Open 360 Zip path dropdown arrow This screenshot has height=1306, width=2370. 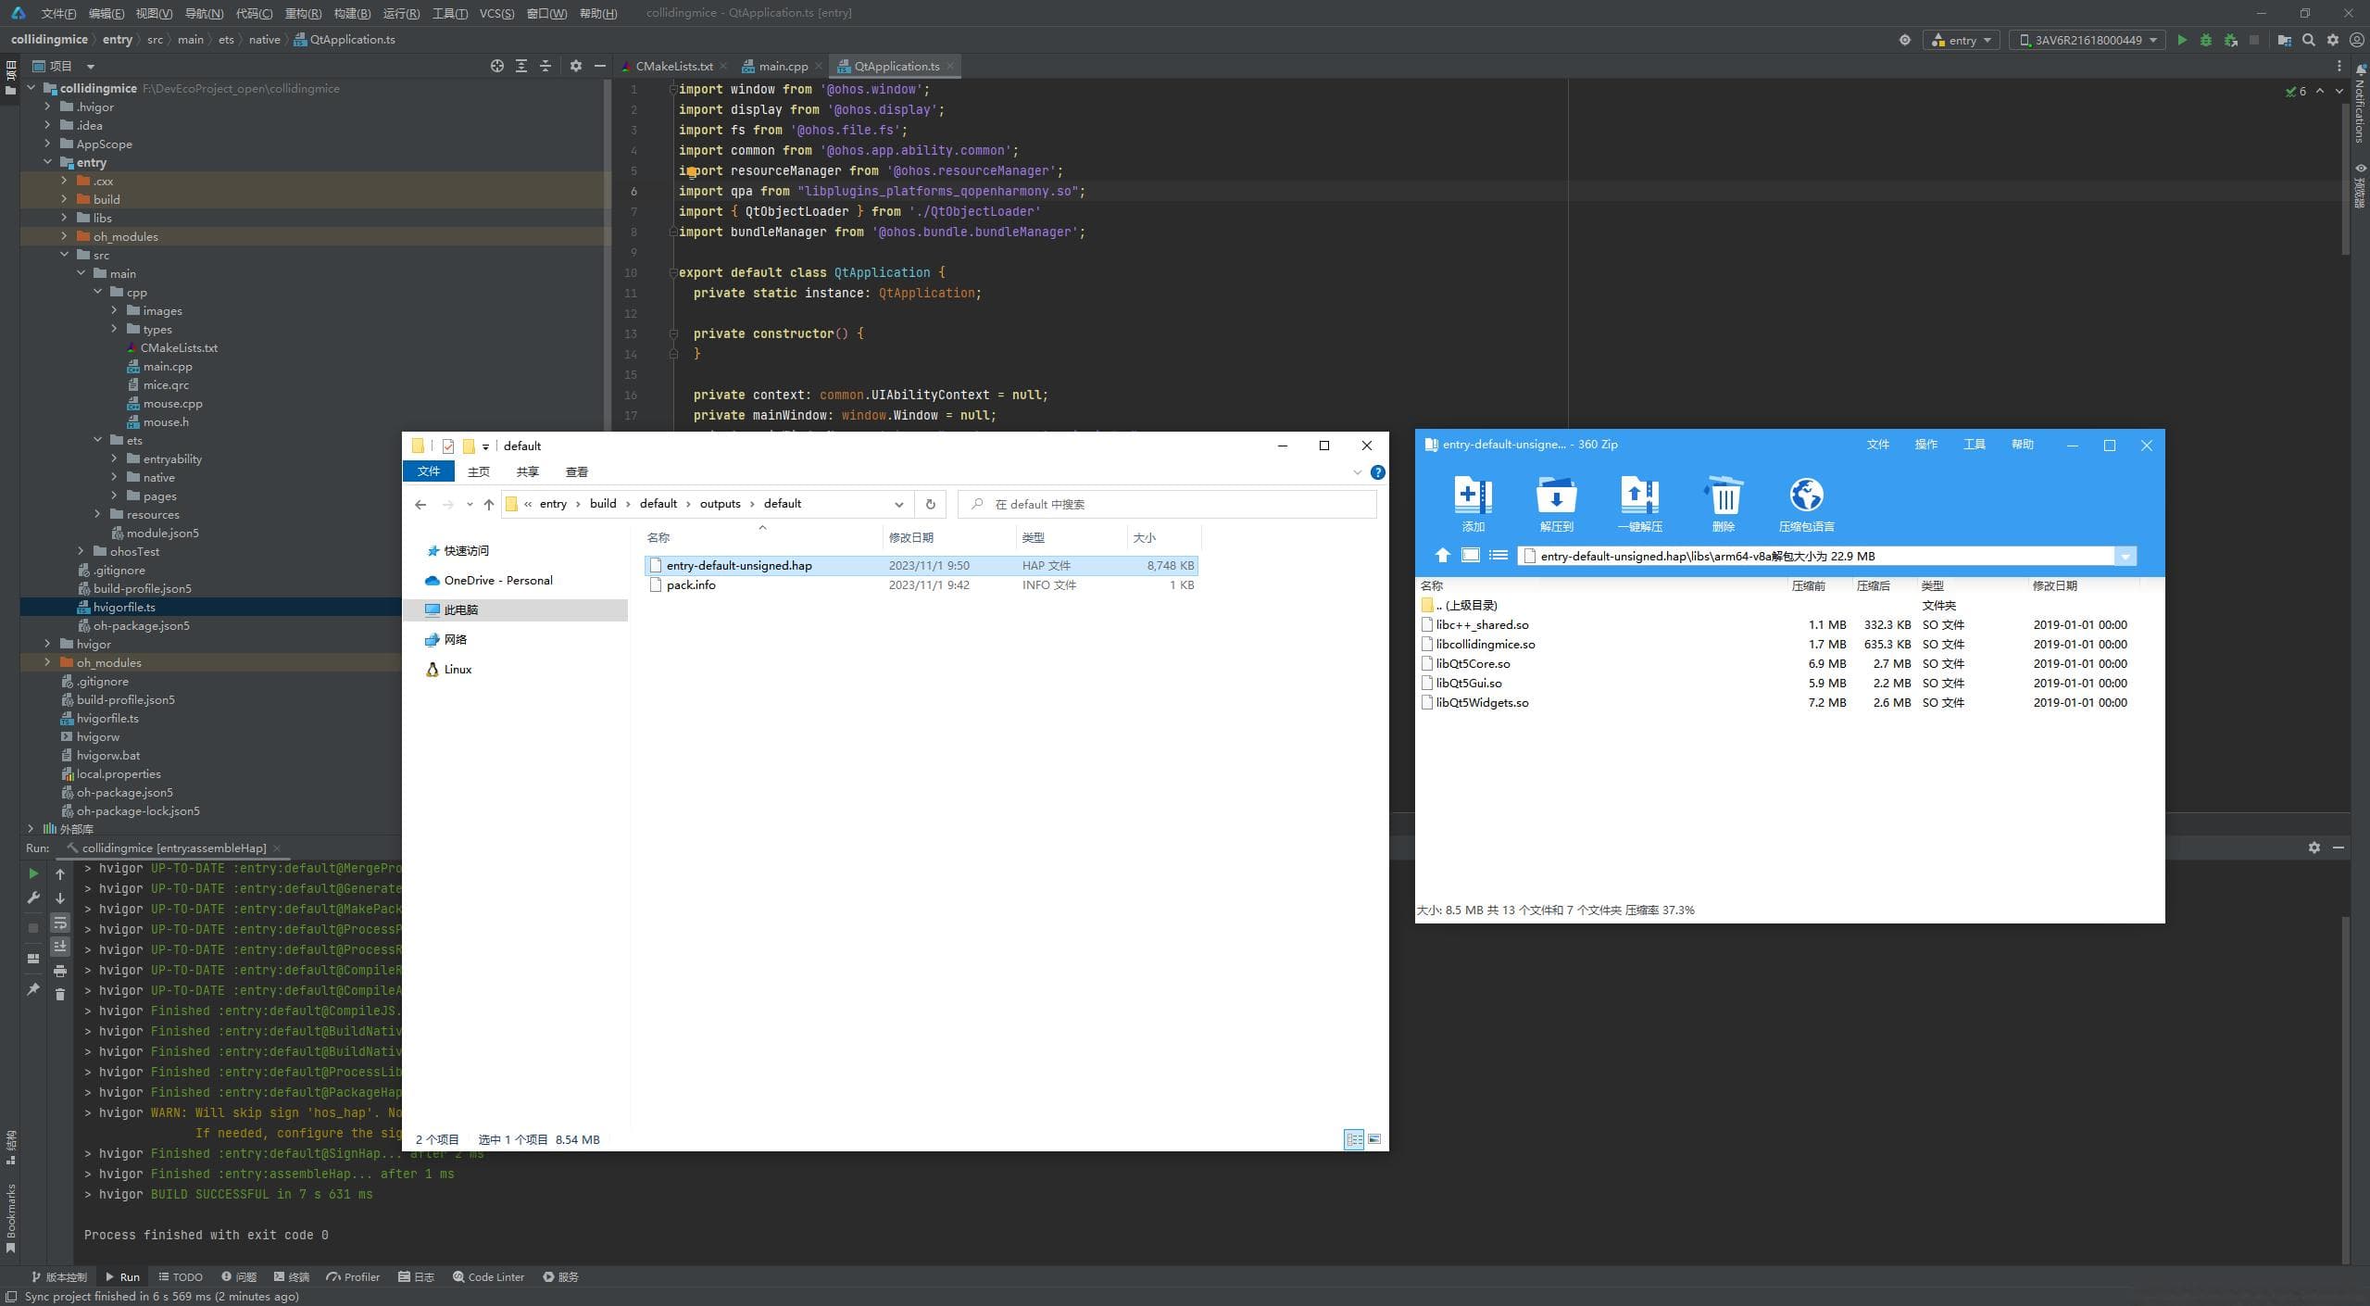pyautogui.click(x=2125, y=556)
